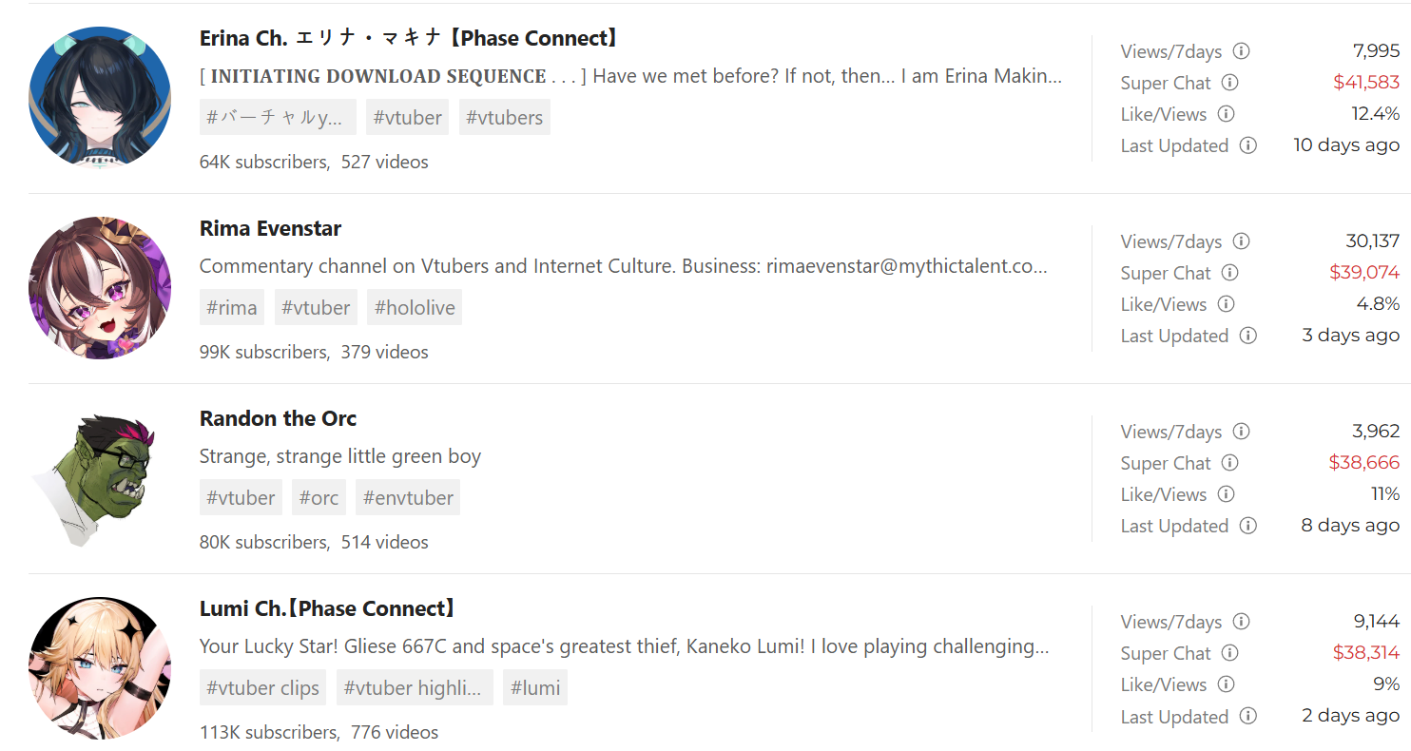Click info icon beside Randon's Super Chat
This screenshot has width=1411, height=751.
click(x=1230, y=463)
